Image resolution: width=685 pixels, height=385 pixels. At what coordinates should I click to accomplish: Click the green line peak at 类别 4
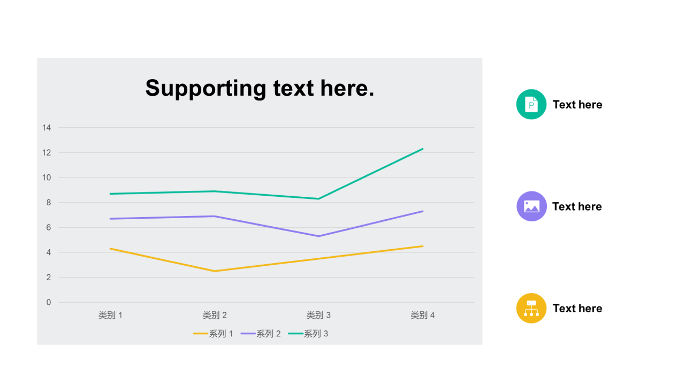click(423, 149)
